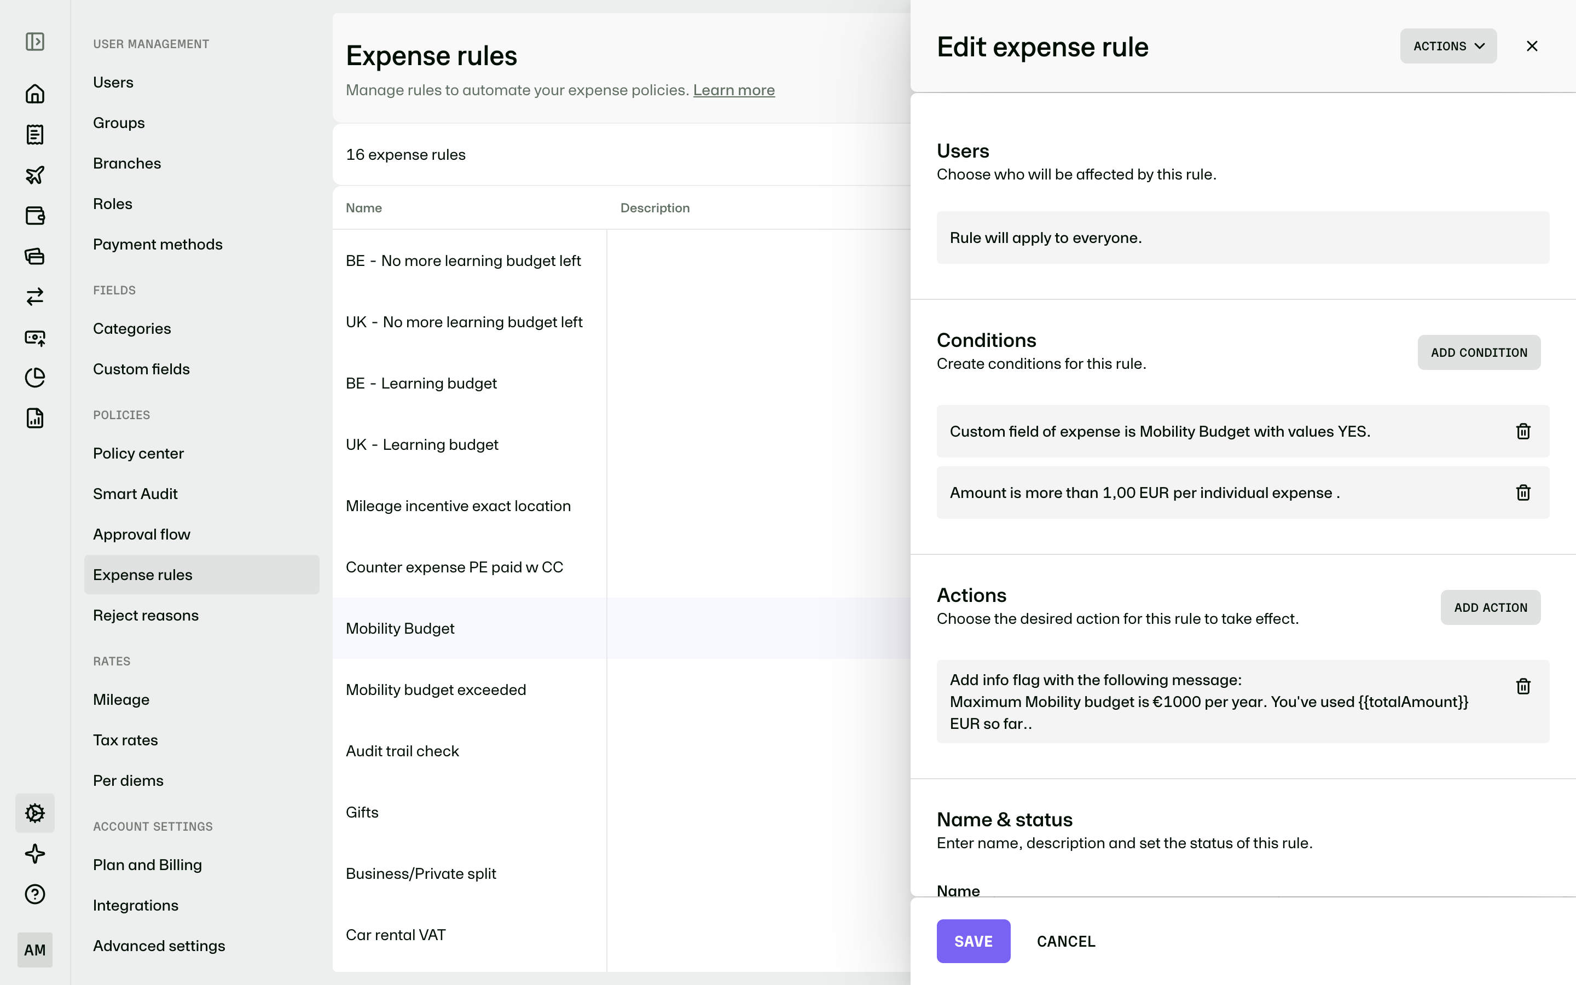Open the wallet icon in sidebar
The height and width of the screenshot is (985, 1576).
tap(35, 216)
